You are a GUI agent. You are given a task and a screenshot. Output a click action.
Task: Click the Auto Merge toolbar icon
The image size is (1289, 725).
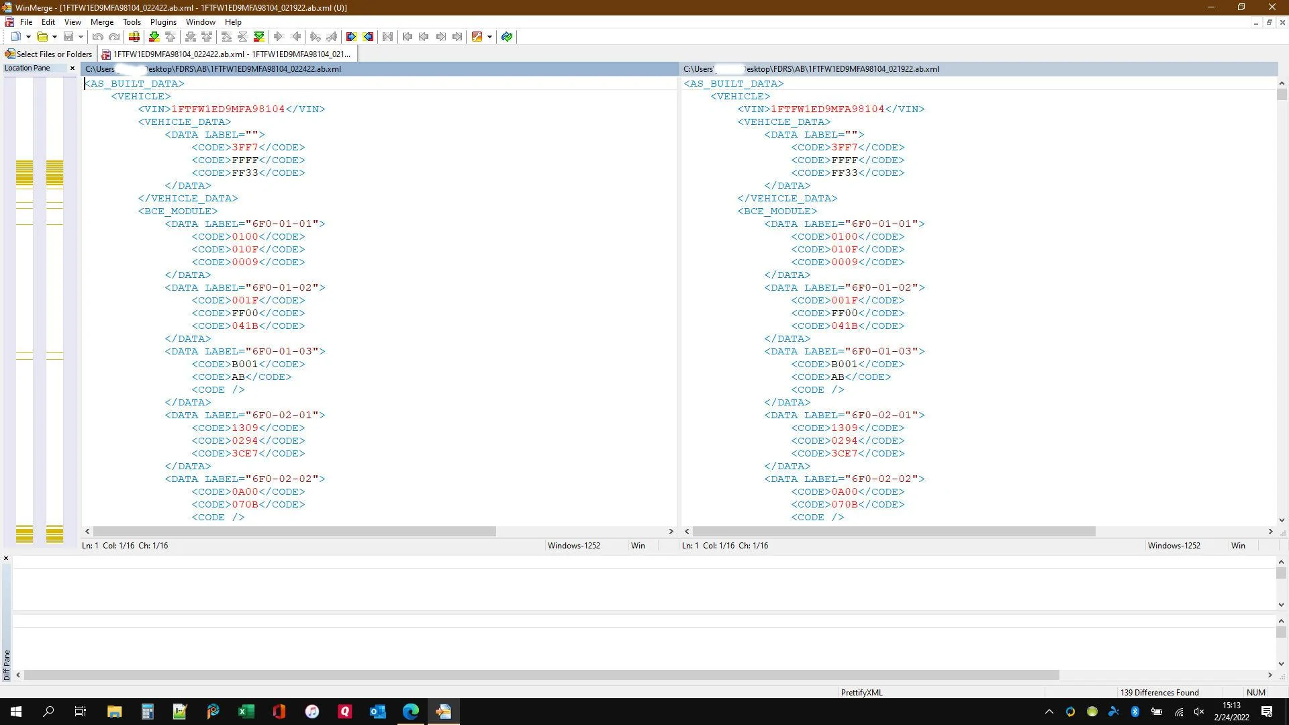tap(387, 37)
